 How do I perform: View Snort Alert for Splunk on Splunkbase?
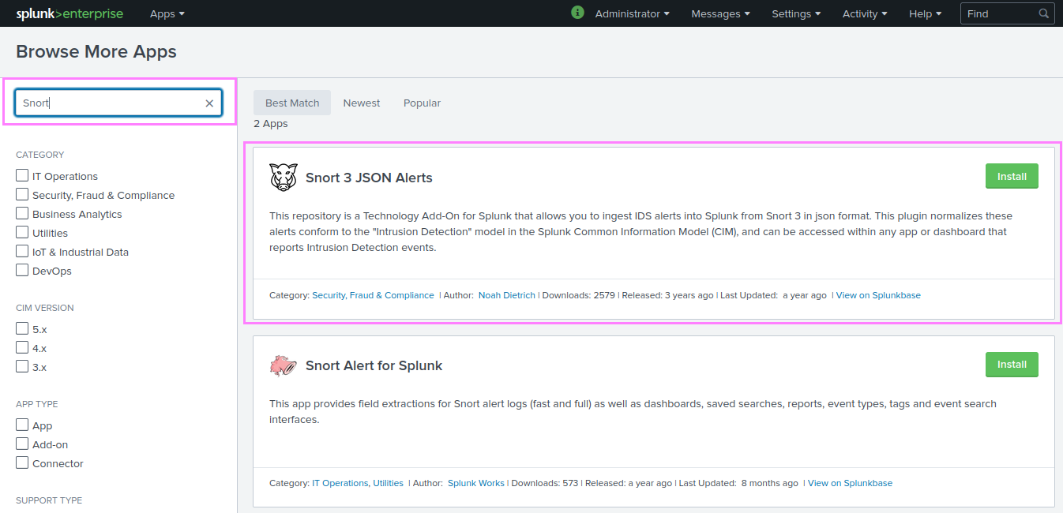850,483
